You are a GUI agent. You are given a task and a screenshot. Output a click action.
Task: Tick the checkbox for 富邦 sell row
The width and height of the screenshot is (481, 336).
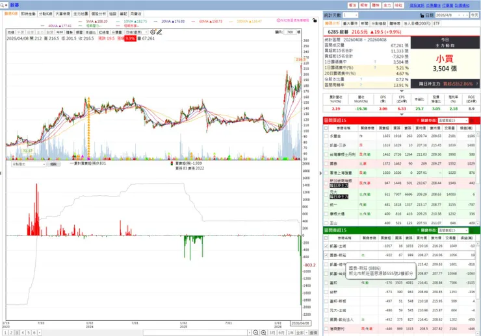point(326,283)
